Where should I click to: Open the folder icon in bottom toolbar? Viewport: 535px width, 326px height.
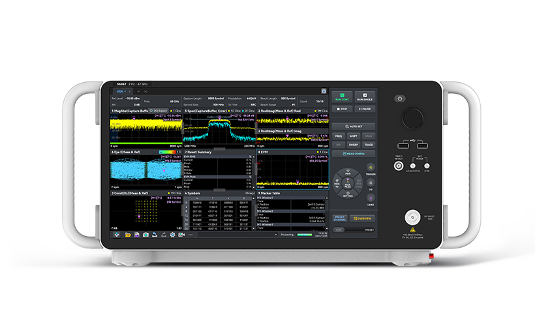click(x=128, y=234)
